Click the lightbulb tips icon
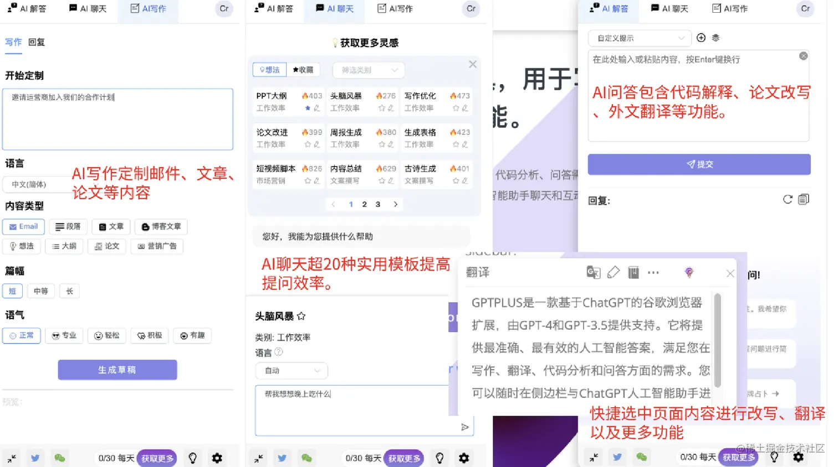This screenshot has height=467, width=838. click(x=192, y=458)
